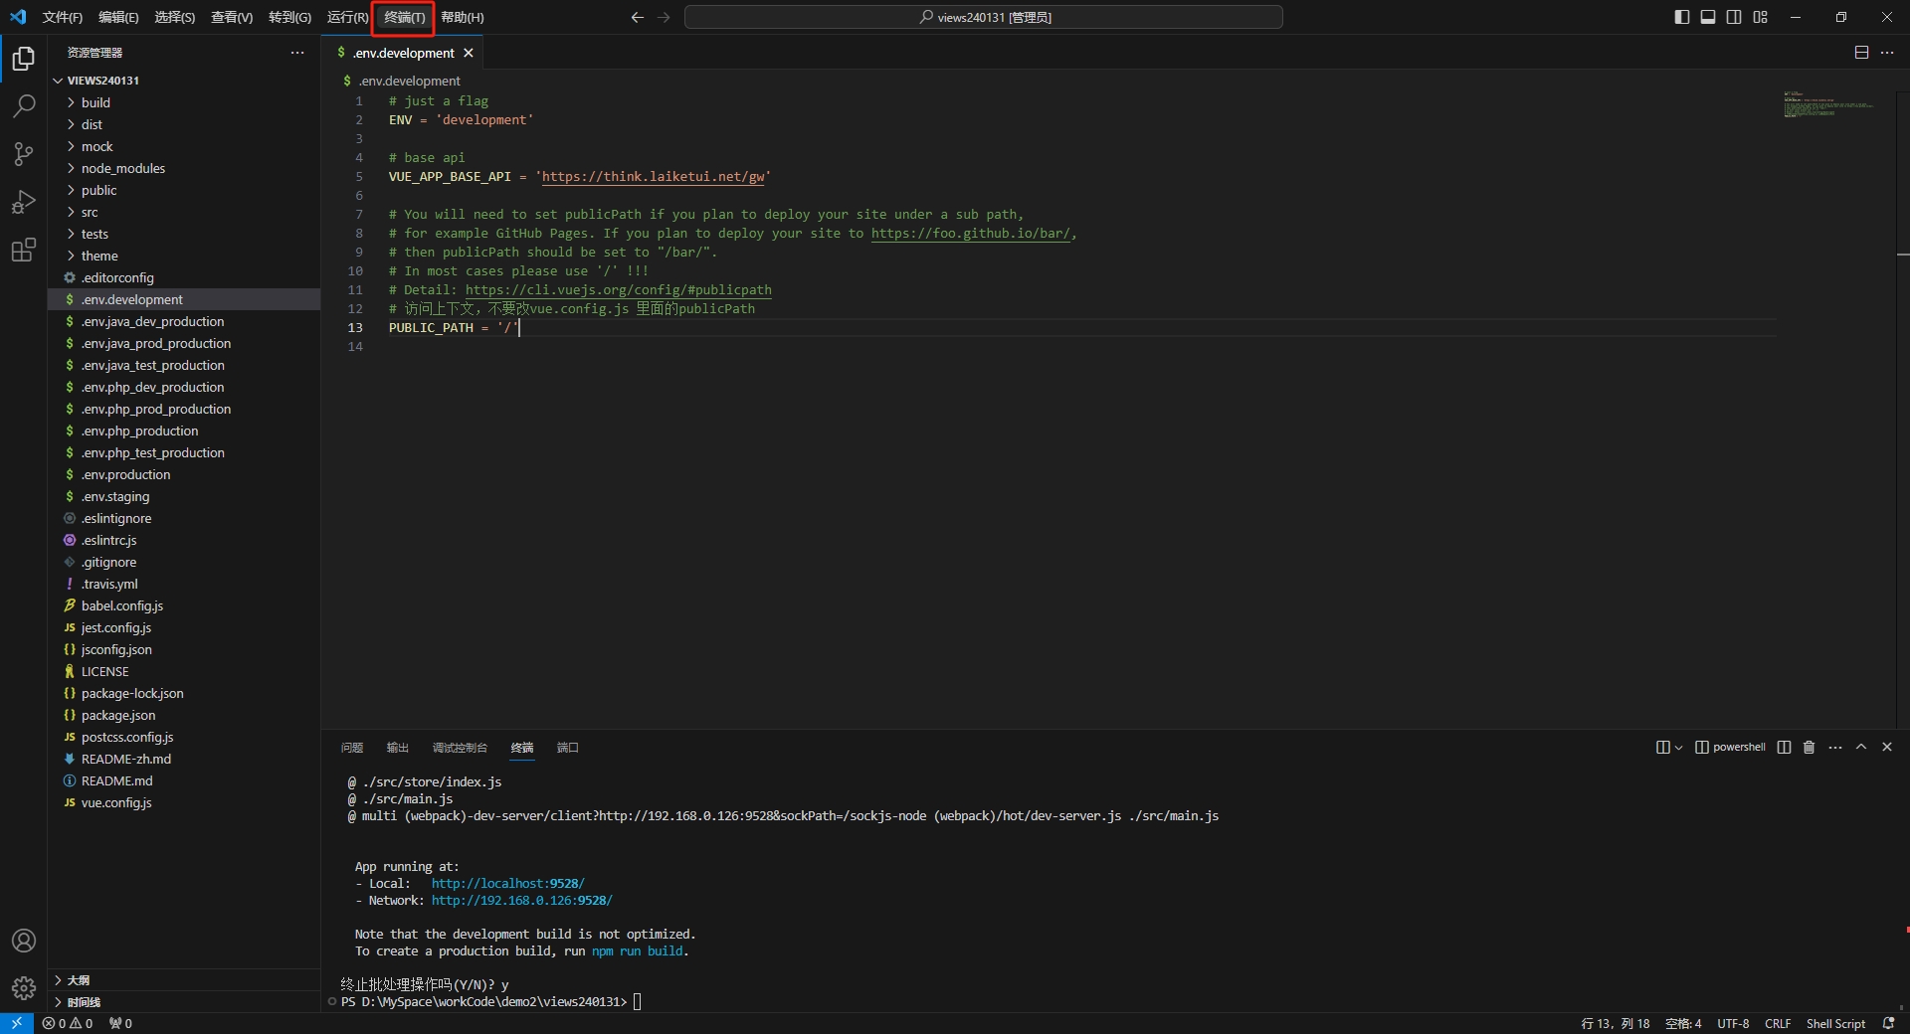Close the .env.development editor tab
The image size is (1910, 1034).
tap(469, 53)
